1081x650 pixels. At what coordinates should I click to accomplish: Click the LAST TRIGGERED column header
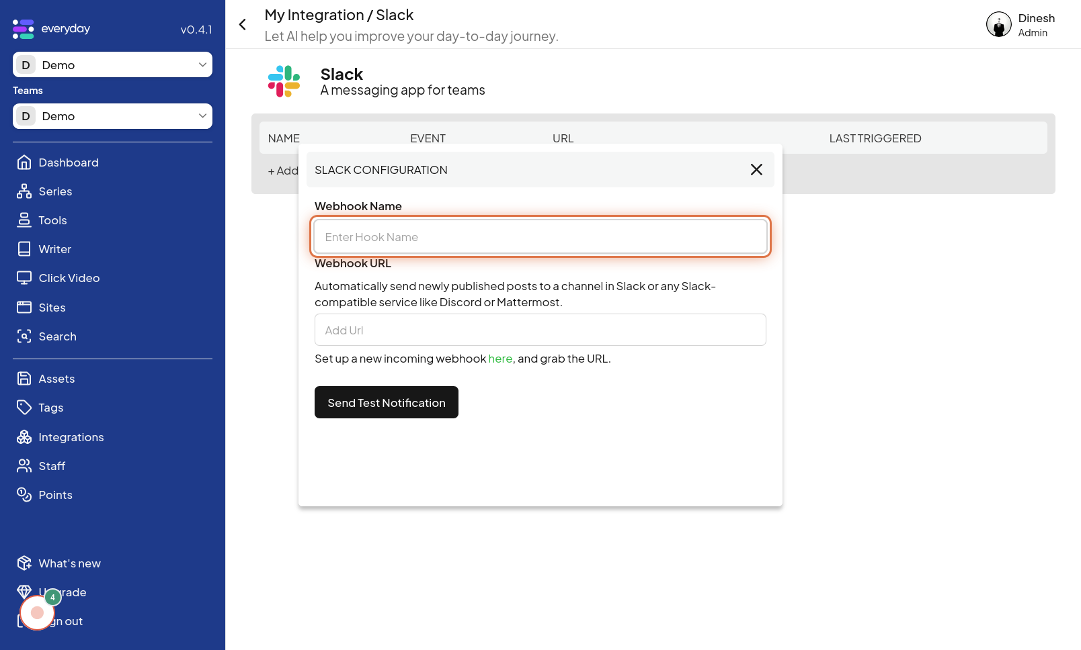point(875,138)
